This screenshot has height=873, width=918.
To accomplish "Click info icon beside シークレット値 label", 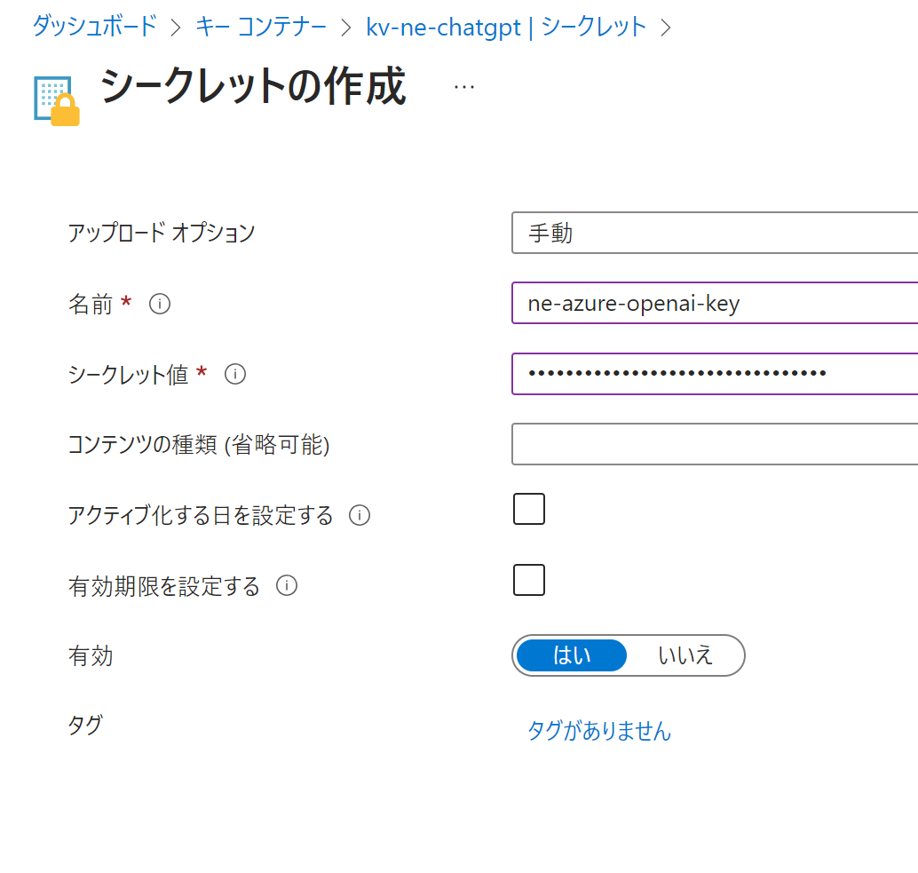I will 234,375.
